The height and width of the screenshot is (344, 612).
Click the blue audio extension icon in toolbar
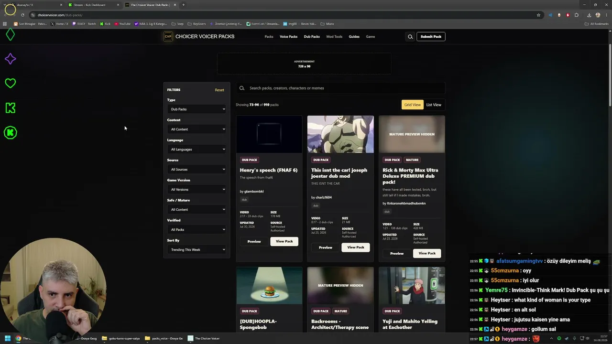pyautogui.click(x=550, y=15)
